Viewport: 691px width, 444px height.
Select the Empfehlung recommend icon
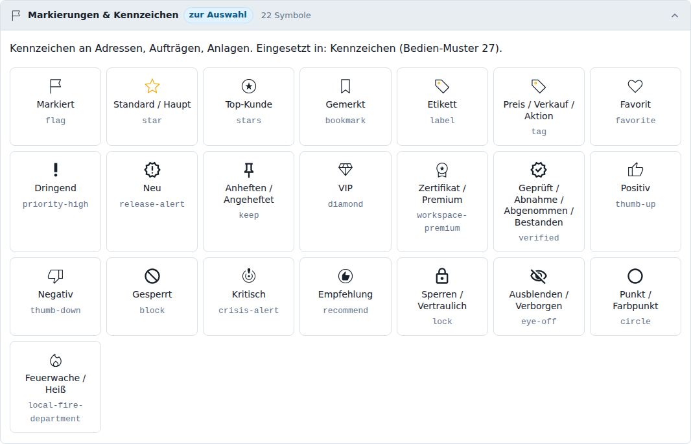coord(345,276)
